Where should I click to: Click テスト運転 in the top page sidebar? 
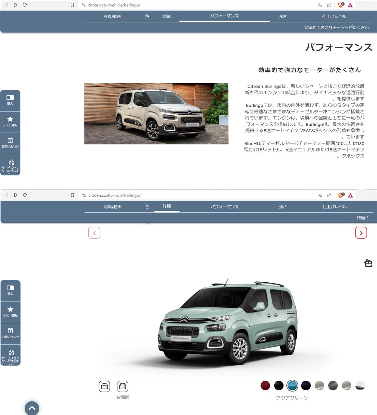coord(10,122)
